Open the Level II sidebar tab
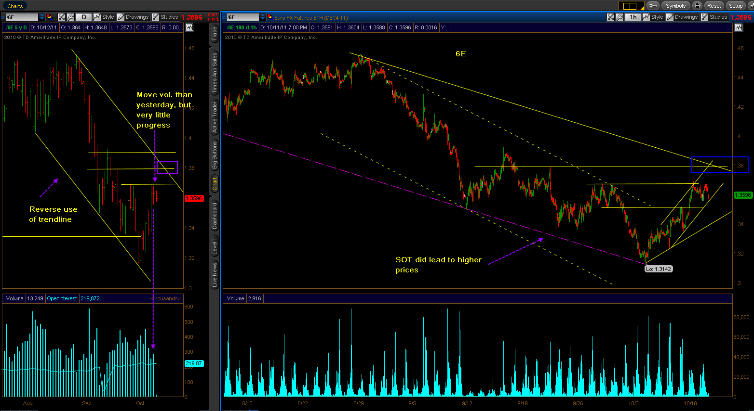The width and height of the screenshot is (754, 411). pos(215,245)
